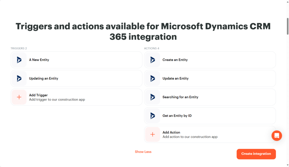Select the Create an Entity action label
This screenshot has width=289, height=167.
pyautogui.click(x=175, y=60)
